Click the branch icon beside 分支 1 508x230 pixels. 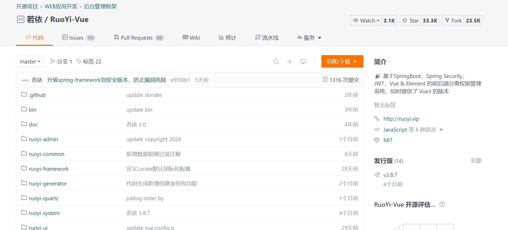[53, 61]
